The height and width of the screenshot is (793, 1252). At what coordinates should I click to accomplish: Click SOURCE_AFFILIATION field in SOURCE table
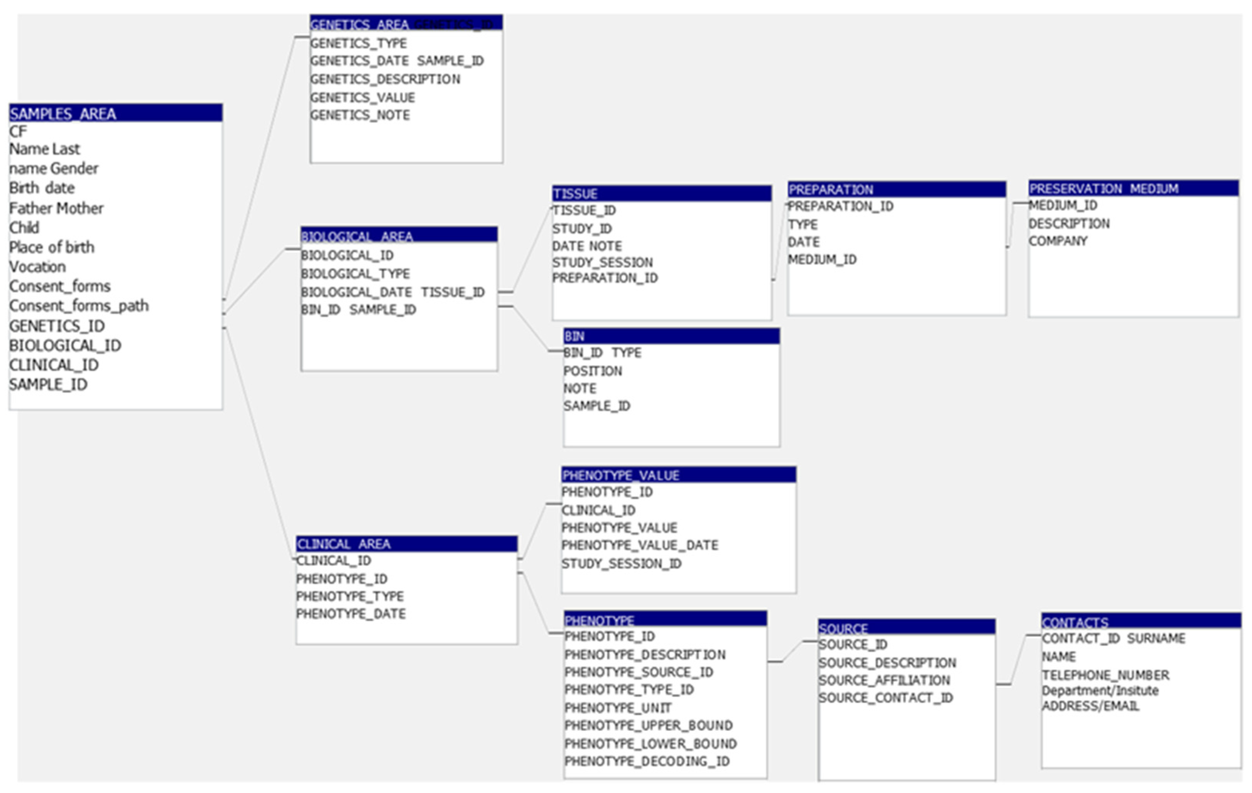[884, 680]
